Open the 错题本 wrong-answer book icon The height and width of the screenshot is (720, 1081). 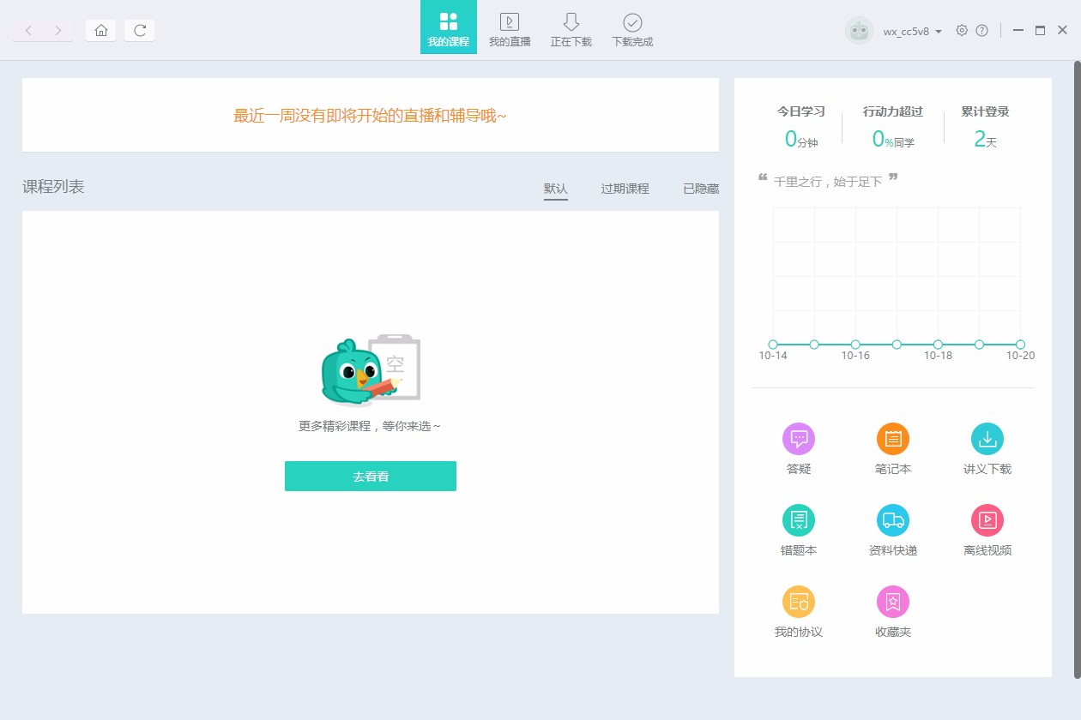799,520
